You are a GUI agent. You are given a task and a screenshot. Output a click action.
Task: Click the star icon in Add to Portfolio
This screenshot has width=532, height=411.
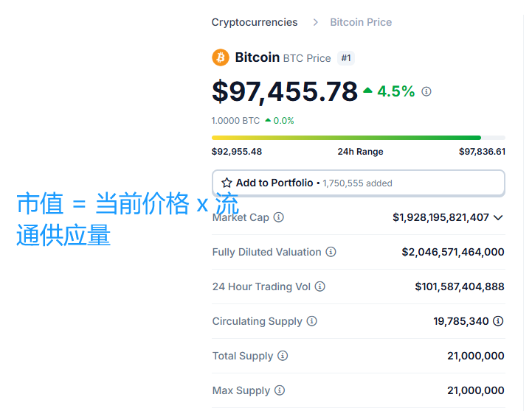pyautogui.click(x=227, y=183)
